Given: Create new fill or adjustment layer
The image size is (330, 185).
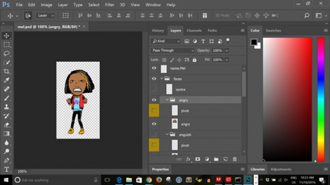Looking at the screenshot, I should click(207, 159).
